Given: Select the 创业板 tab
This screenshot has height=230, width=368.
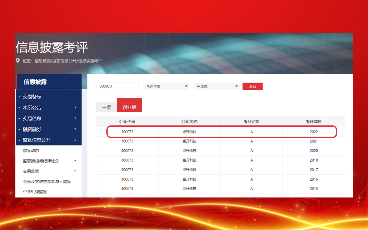Looking at the screenshot, I should 129,105.
